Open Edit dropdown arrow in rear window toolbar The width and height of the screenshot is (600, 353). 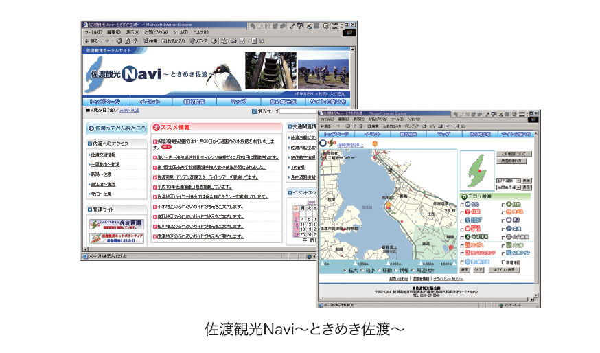[248, 41]
